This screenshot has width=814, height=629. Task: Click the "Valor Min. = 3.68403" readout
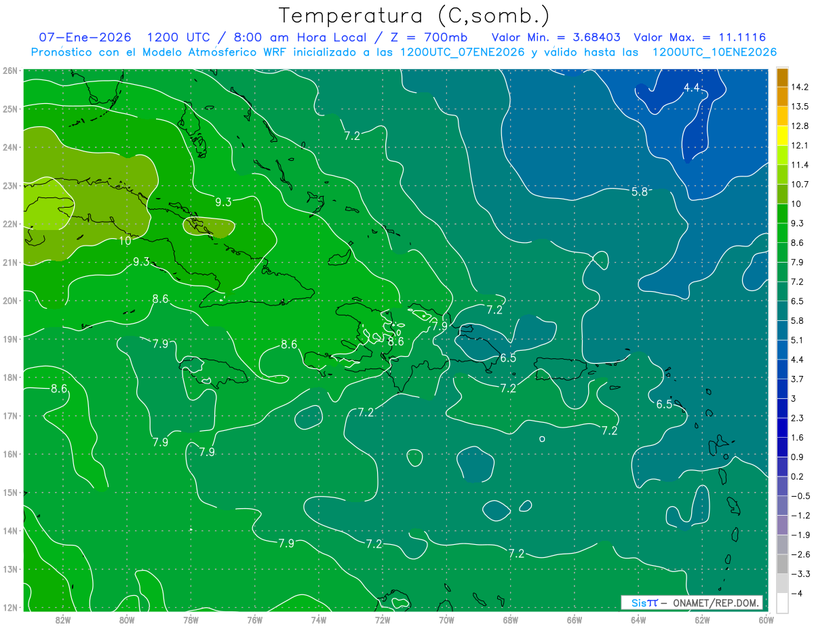click(556, 37)
